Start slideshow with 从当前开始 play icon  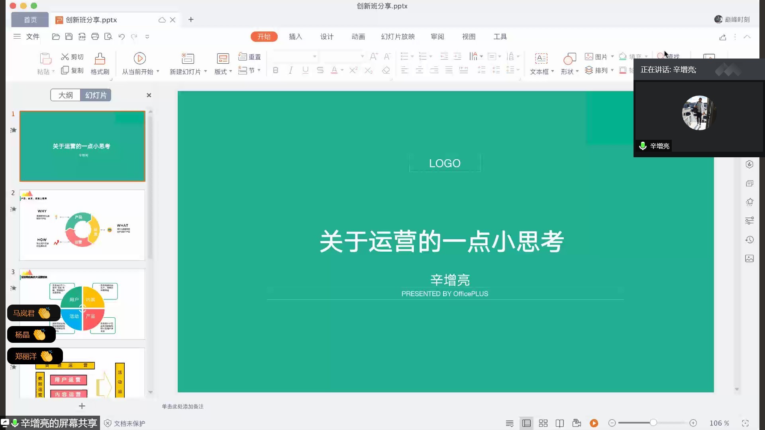pyautogui.click(x=139, y=59)
